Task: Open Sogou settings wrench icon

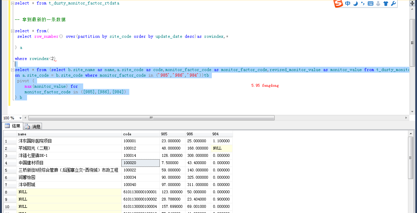Action: (393, 4)
